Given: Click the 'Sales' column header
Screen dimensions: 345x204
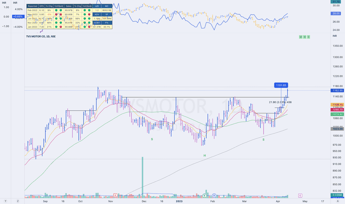Looking at the screenshot, I should click(x=68, y=6).
